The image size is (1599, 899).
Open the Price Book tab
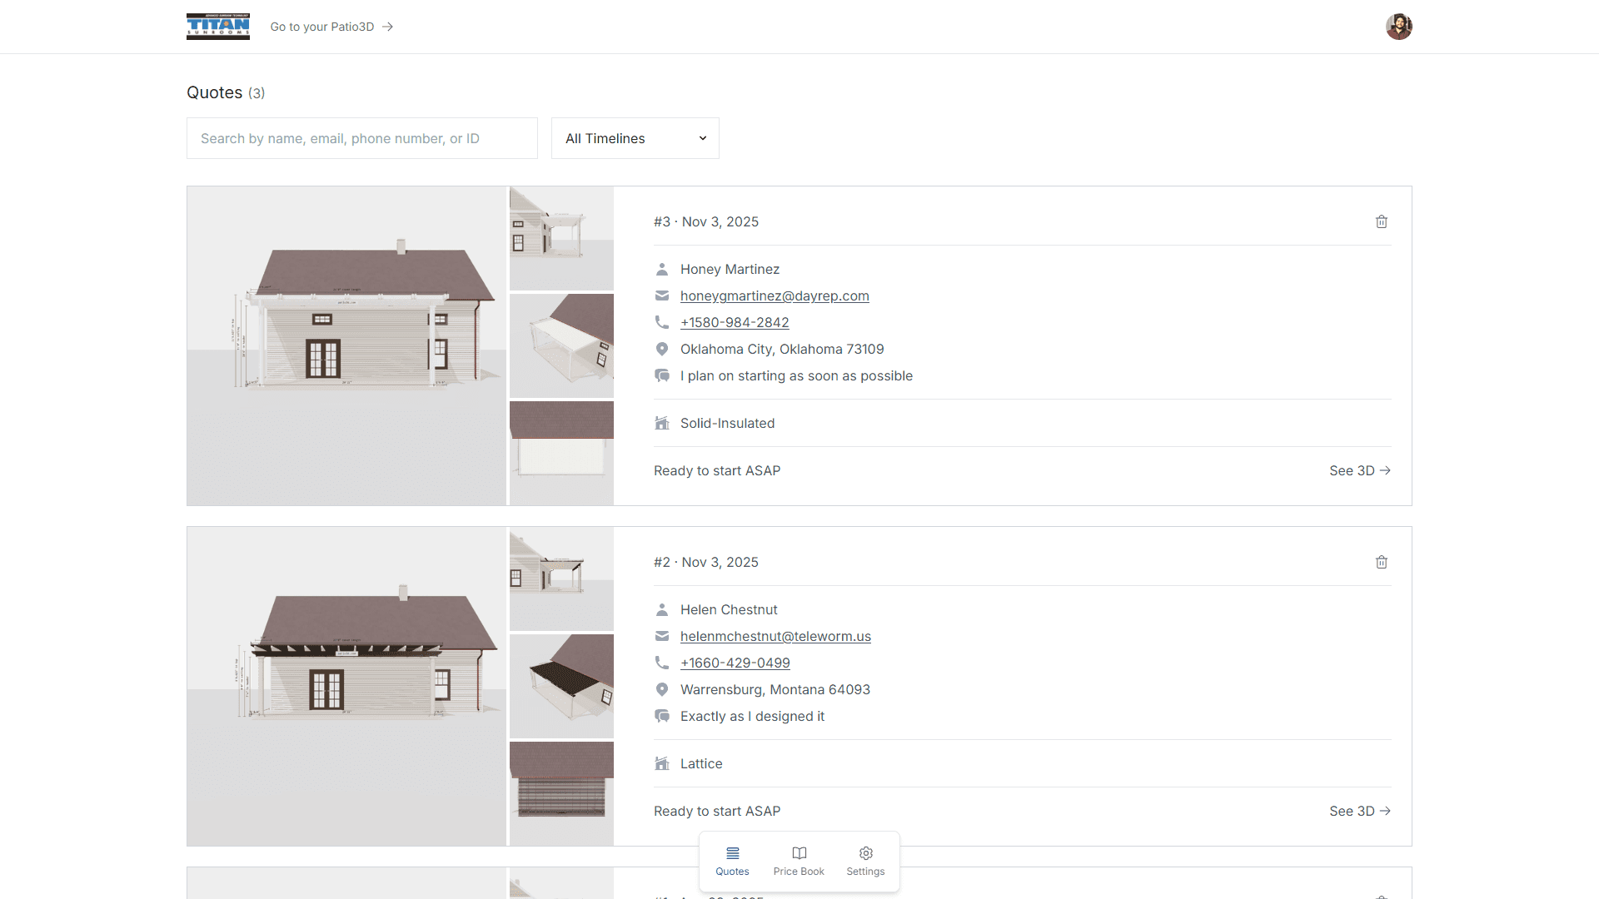click(x=799, y=861)
